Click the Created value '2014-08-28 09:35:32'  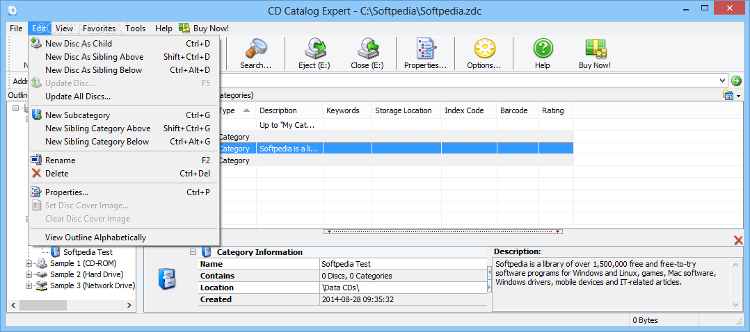coord(358,299)
